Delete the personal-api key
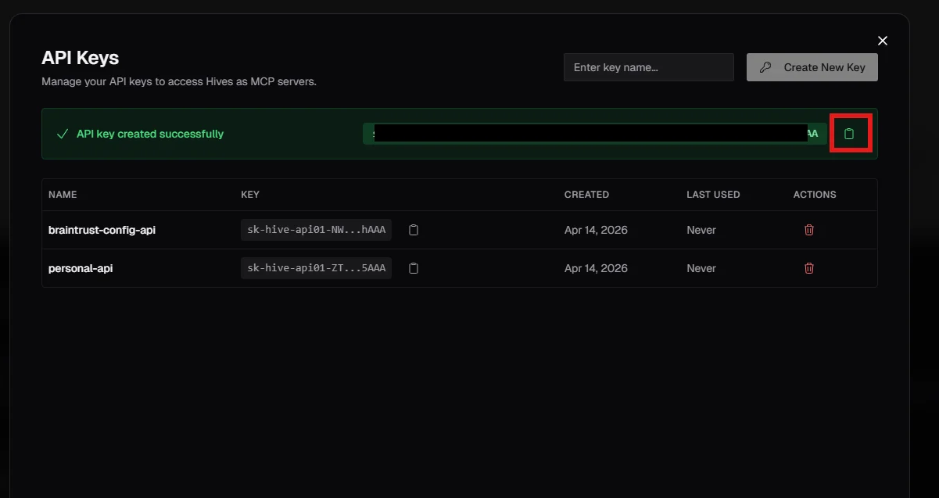The width and height of the screenshot is (939, 498). pyautogui.click(x=809, y=268)
